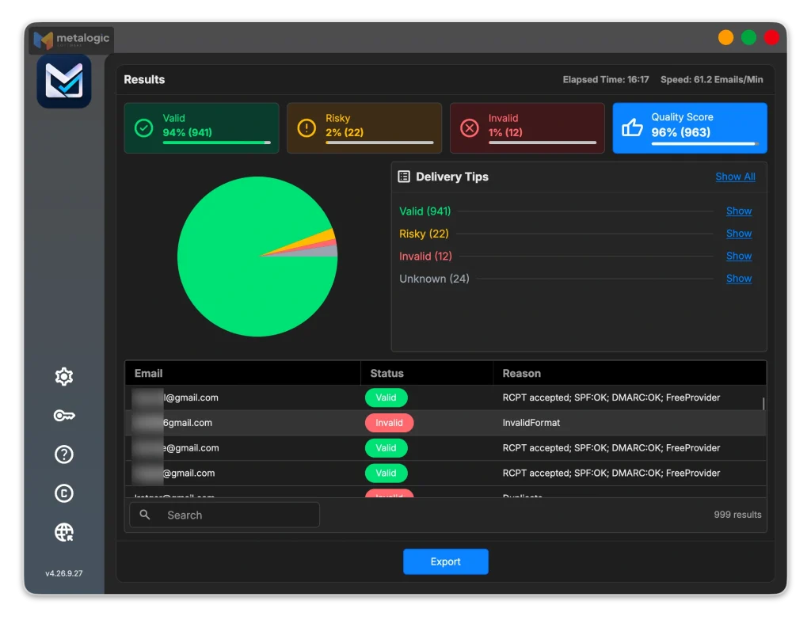Click the Unknown (24) tips label
The width and height of the screenshot is (811, 620).
434,279
